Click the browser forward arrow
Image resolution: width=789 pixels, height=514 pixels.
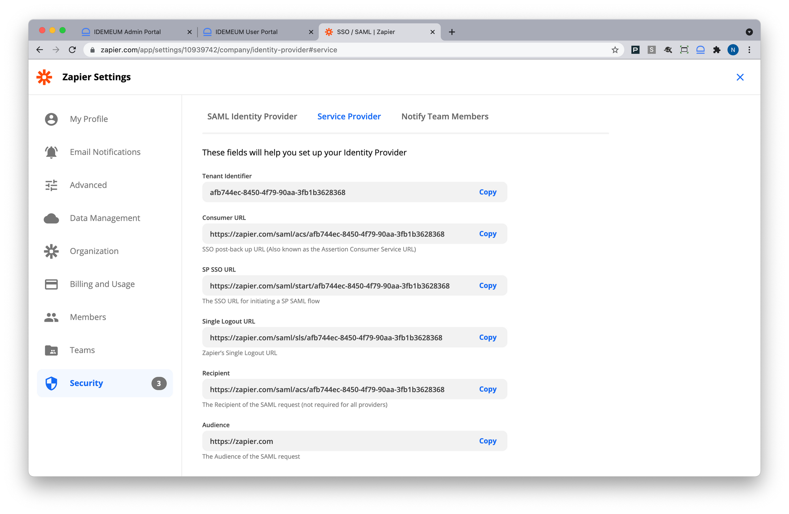56,50
